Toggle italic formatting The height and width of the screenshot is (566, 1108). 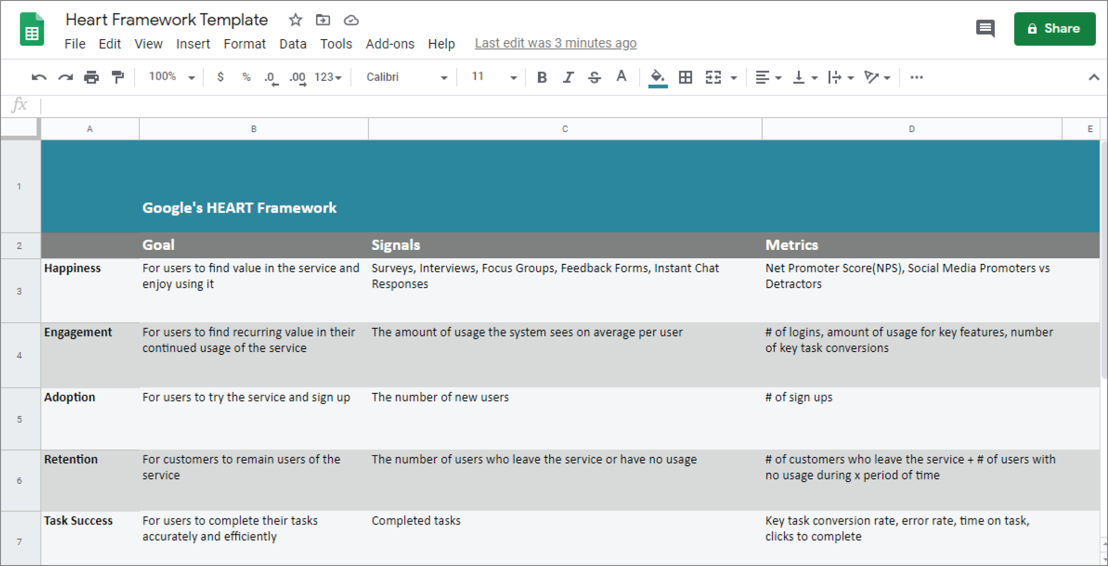click(568, 77)
